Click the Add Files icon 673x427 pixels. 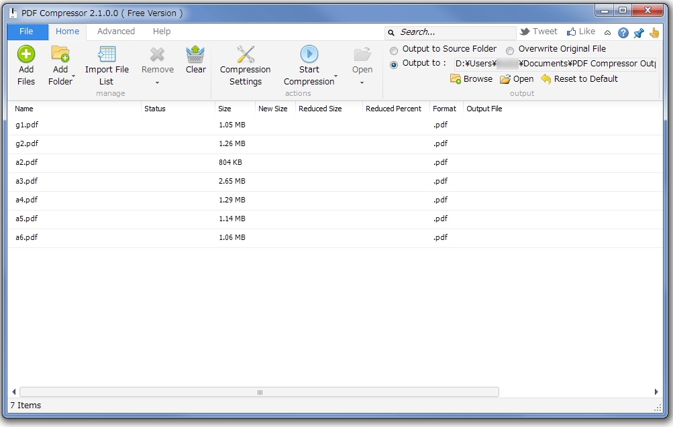pos(25,54)
